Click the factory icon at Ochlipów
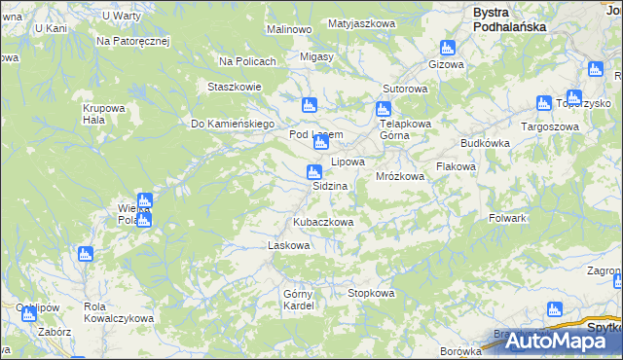 [x=28, y=314]
